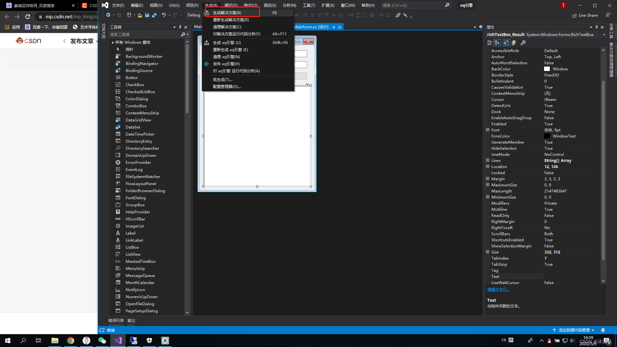Select 重新生成解决方案(R) menu entry
617x347 pixels.
pyautogui.click(x=231, y=20)
